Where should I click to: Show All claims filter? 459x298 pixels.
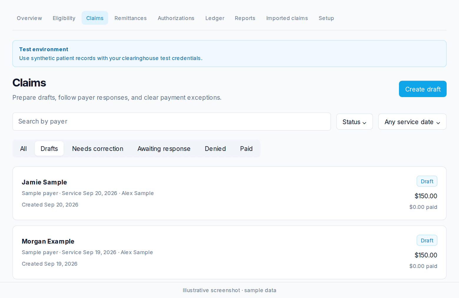[x=24, y=149]
